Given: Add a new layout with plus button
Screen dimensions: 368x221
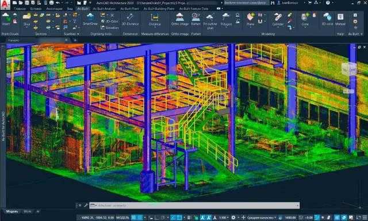Looking at the screenshot, I should click(37, 211).
